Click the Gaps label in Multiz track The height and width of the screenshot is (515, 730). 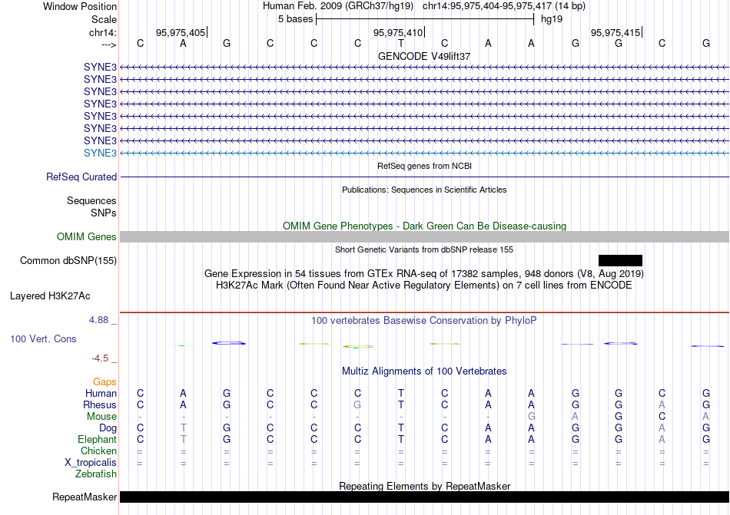tap(105, 381)
